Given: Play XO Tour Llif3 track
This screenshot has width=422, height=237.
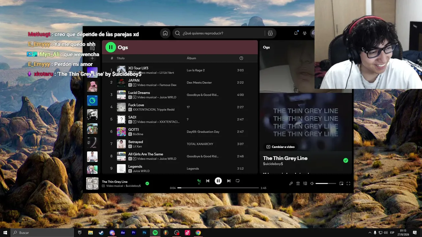Looking at the screenshot, I should (x=180, y=70).
